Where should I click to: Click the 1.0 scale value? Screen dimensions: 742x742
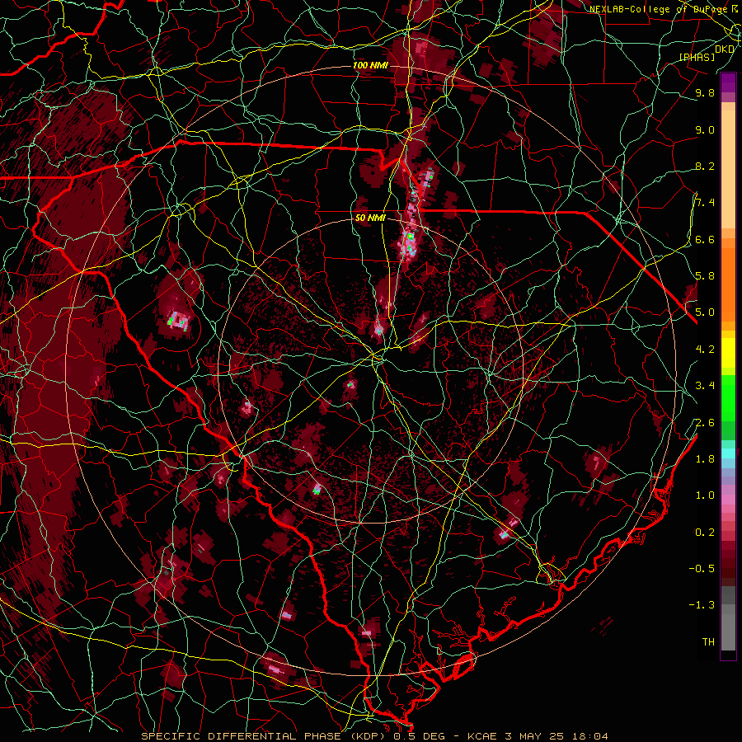coord(705,495)
